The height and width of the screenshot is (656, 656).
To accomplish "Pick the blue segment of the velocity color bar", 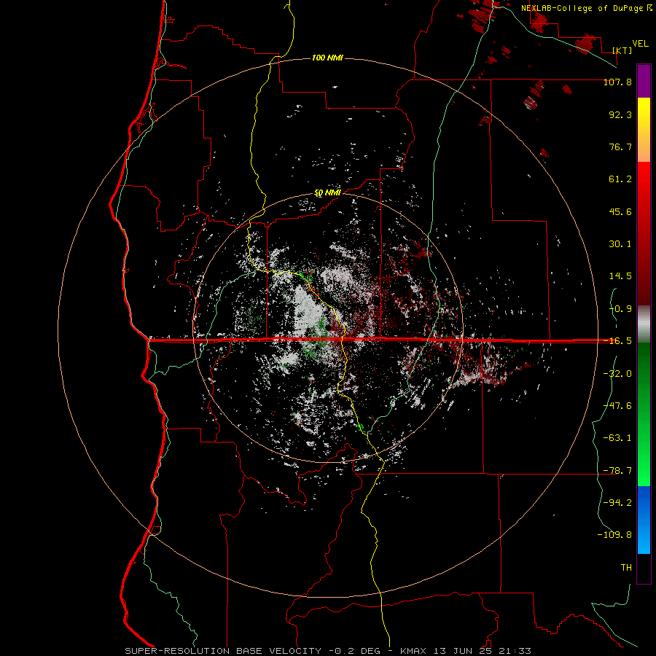I will (644, 520).
